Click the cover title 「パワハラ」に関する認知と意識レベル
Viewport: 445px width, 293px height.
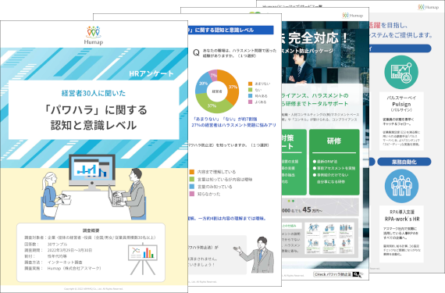(x=94, y=117)
